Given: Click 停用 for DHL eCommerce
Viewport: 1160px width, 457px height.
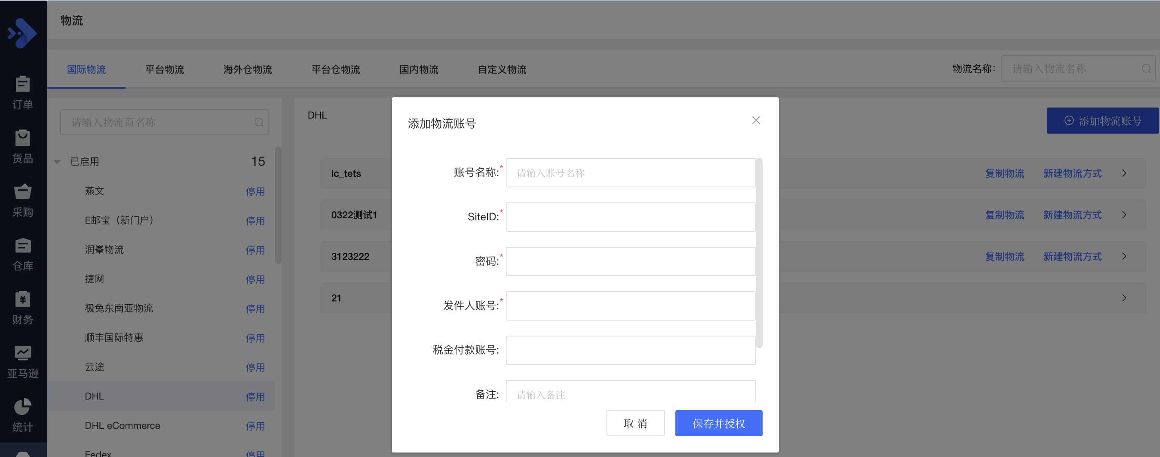Looking at the screenshot, I should 255,426.
